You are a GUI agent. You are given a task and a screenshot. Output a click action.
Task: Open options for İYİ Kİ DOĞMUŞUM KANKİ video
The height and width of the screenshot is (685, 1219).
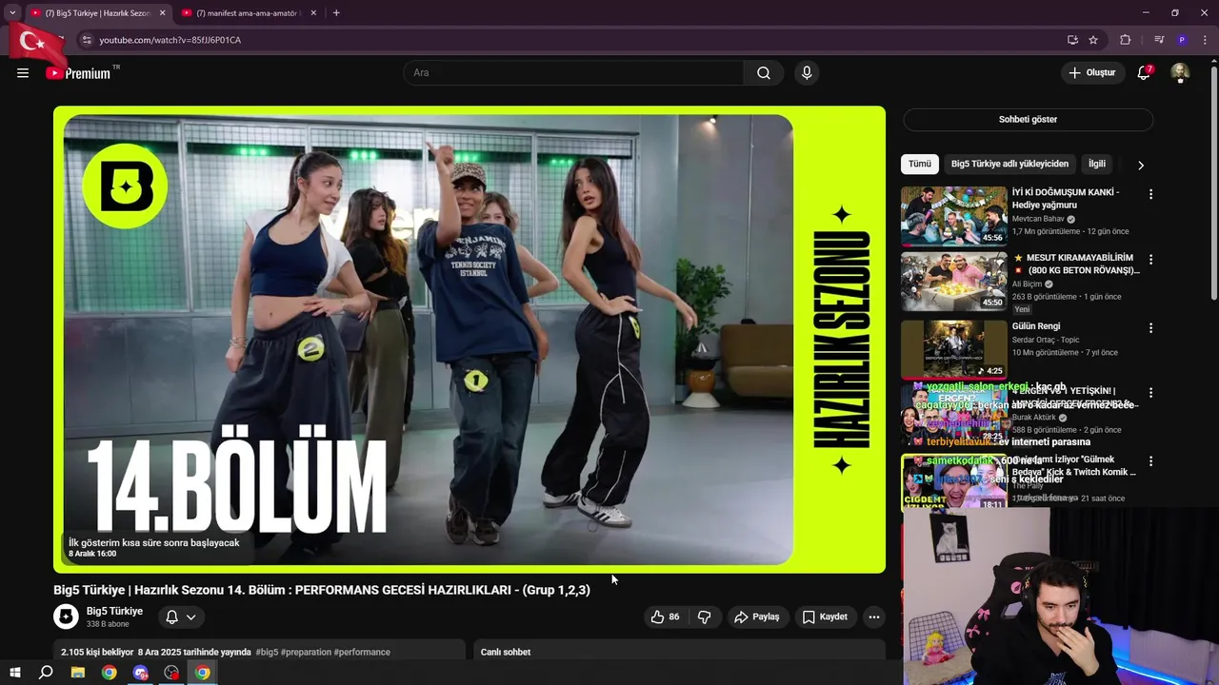[1150, 194]
